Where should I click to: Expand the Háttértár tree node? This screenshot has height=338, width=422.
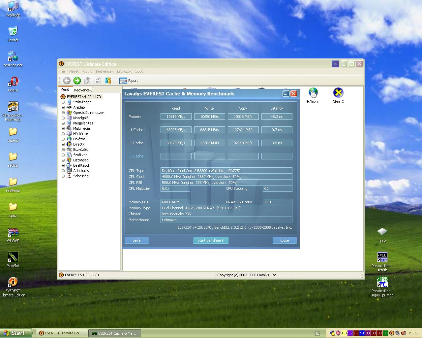coord(63,134)
